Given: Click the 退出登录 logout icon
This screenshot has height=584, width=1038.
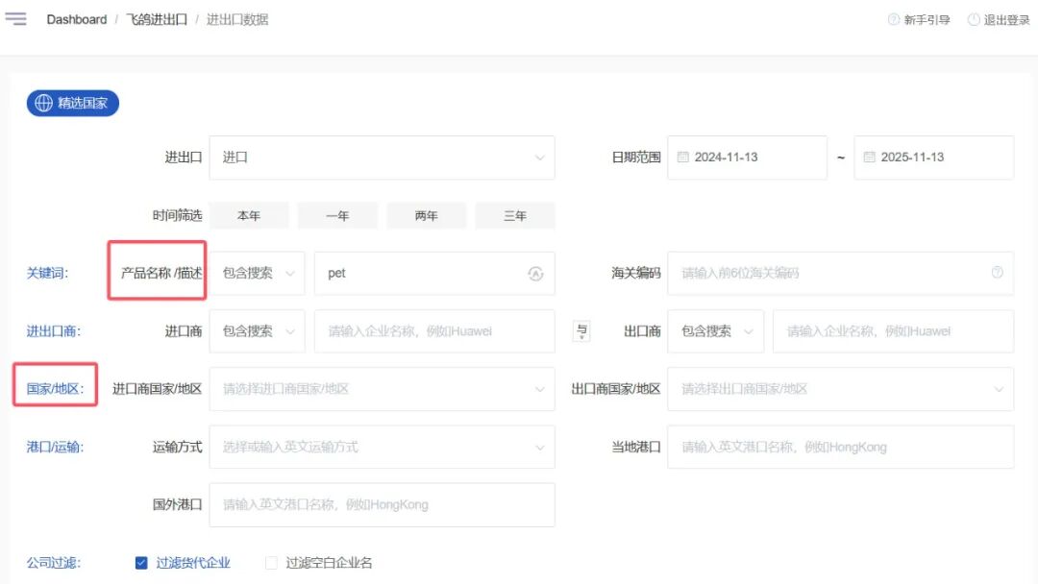Looking at the screenshot, I should coord(974,20).
